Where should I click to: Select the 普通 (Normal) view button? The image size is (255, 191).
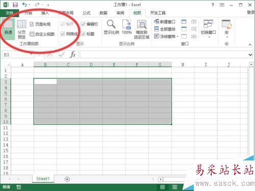click(8, 29)
